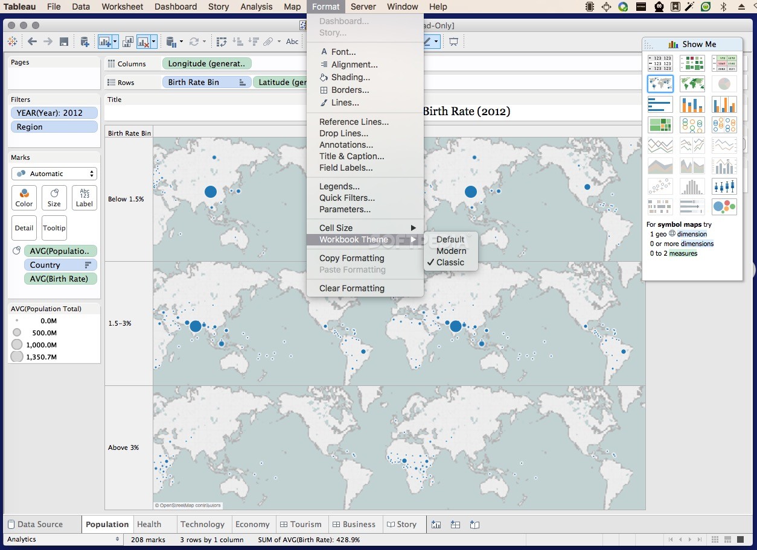This screenshot has height=550, width=757.
Task: Click the Longitude (generated) pill in Columns
Action: [x=206, y=63]
